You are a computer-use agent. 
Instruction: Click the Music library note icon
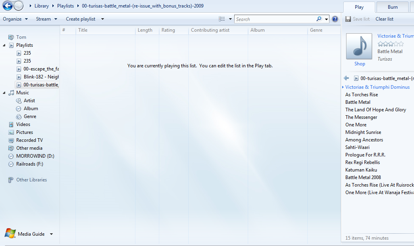[11, 93]
